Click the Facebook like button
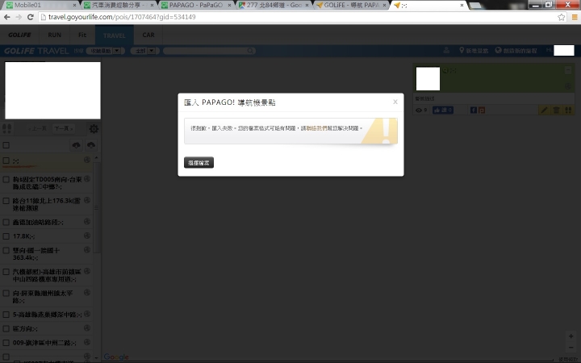Image resolution: width=581 pixels, height=363 pixels. click(x=443, y=110)
